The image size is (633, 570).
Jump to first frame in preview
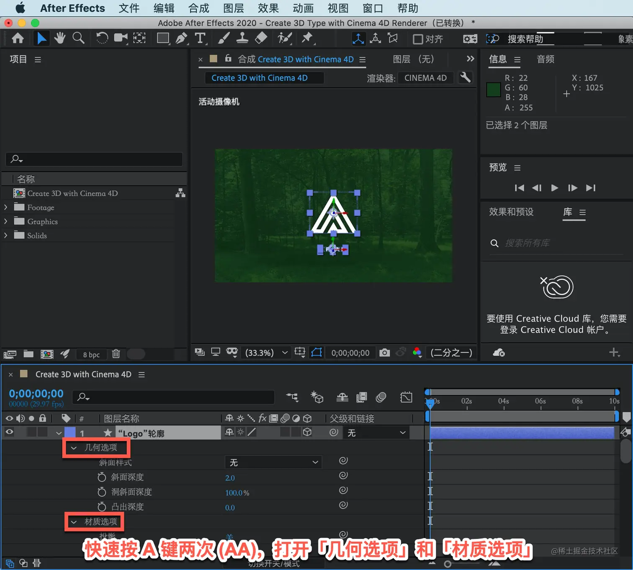point(520,188)
